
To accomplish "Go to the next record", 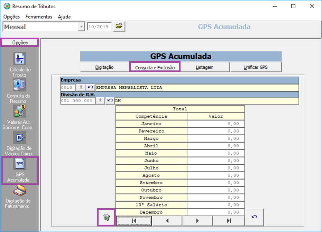I will pos(197,221).
